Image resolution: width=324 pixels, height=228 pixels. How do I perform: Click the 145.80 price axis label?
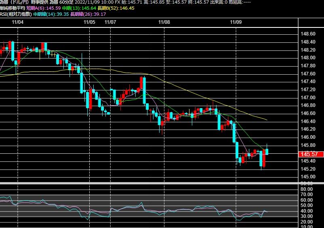tap(308, 145)
